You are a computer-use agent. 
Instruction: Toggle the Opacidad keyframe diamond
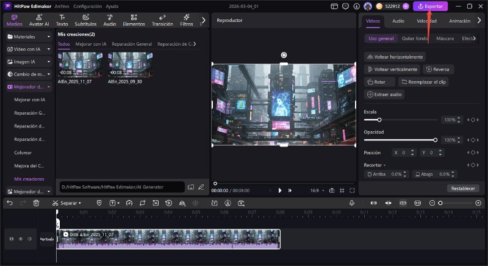tap(472, 140)
